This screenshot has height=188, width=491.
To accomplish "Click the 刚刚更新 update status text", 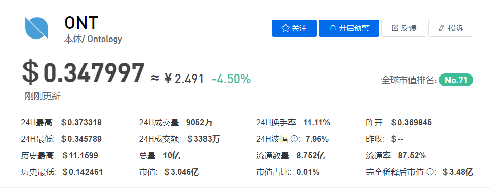I will pos(43,96).
